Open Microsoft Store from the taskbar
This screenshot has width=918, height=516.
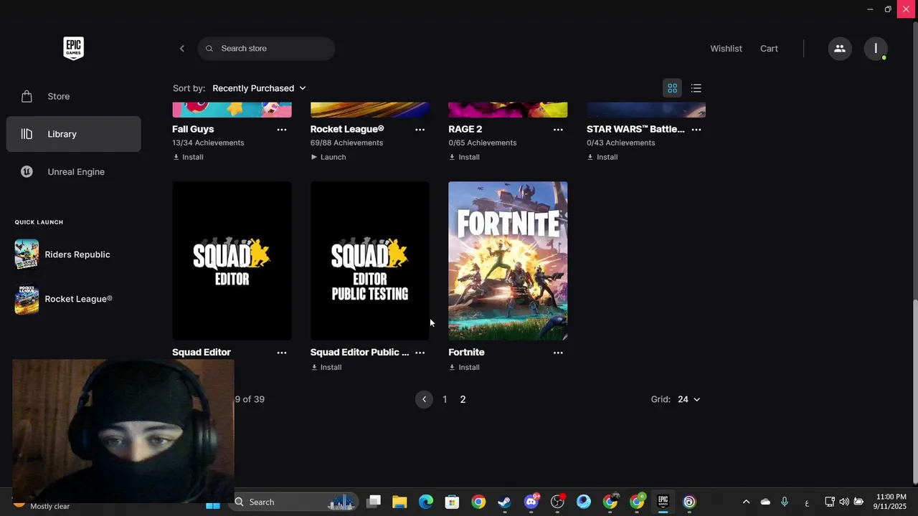[x=452, y=502]
